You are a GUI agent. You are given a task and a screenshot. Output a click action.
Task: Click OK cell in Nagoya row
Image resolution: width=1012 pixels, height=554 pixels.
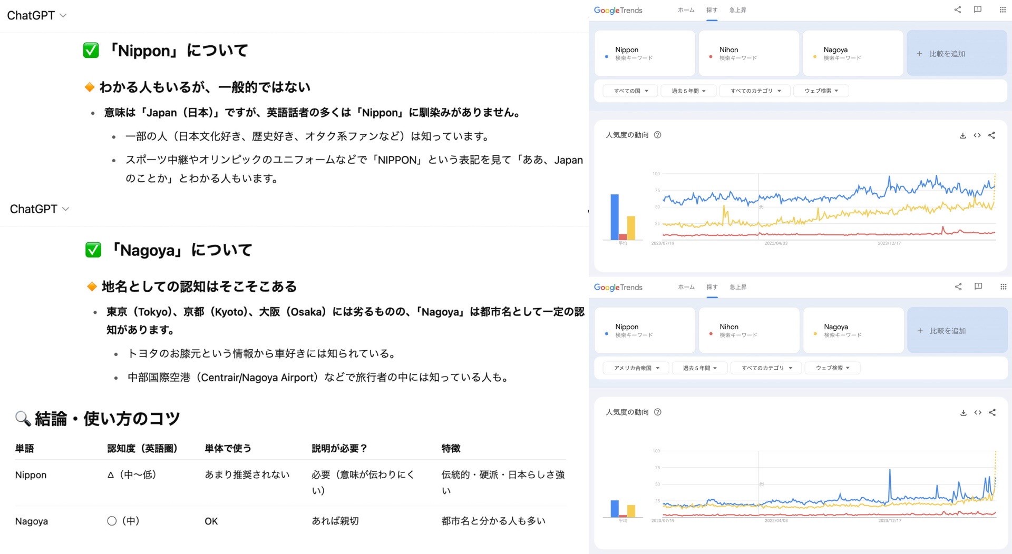point(211,521)
